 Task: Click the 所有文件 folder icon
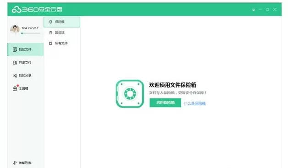point(51,43)
